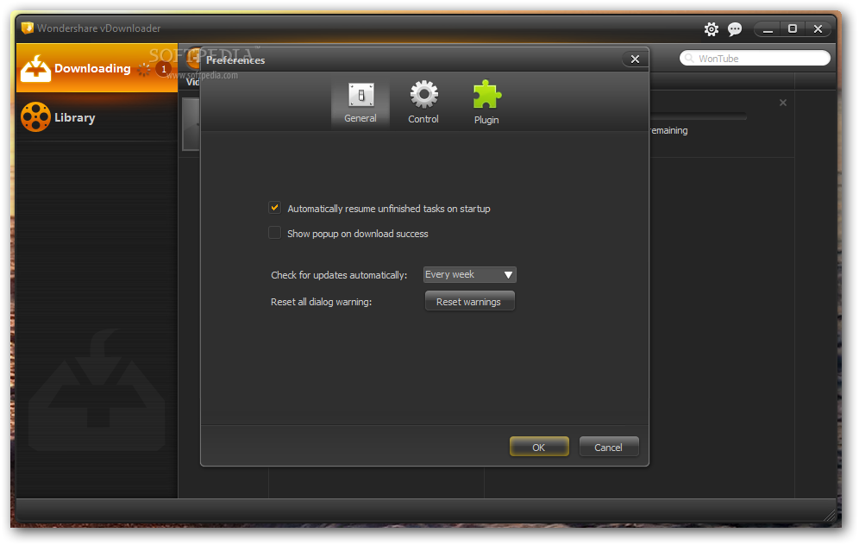The width and height of the screenshot is (859, 545).
Task: Open the Library section in sidebar
Action: coord(97,117)
